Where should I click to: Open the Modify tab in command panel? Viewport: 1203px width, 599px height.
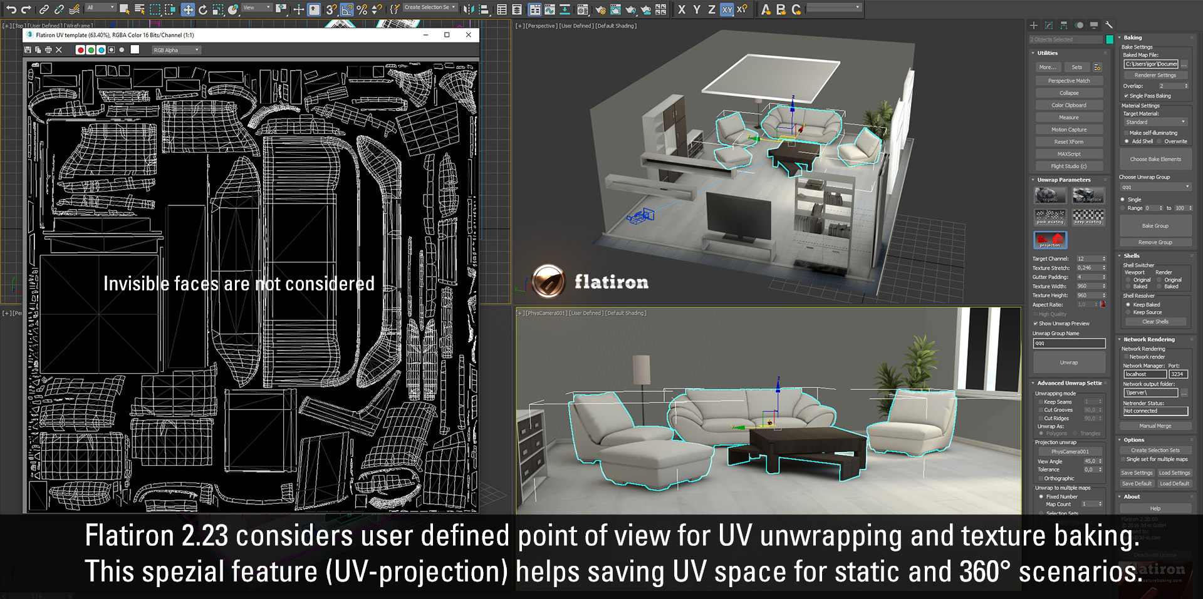pyautogui.click(x=1049, y=26)
